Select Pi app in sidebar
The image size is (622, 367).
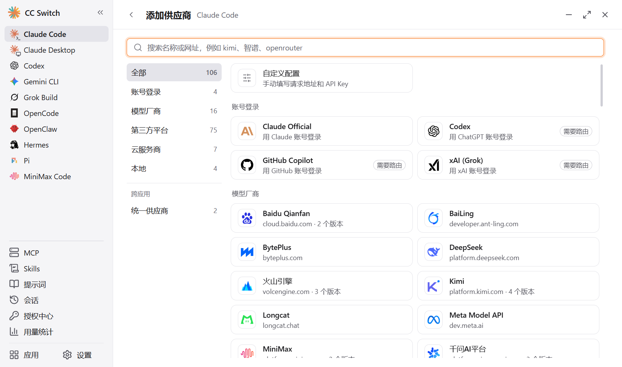[57, 161]
